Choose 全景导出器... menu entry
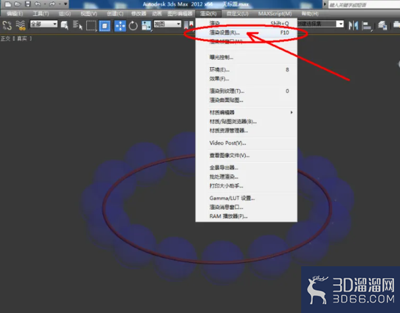The image size is (400, 313). 246,167
